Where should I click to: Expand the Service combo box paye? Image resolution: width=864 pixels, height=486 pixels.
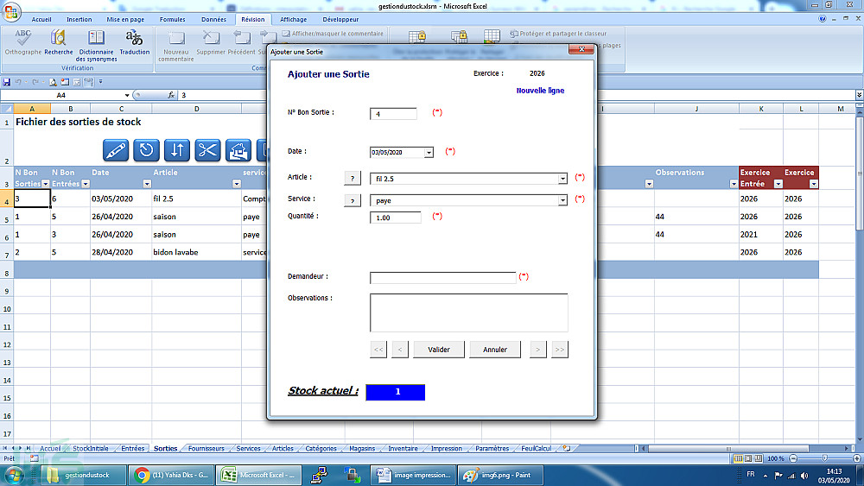(562, 201)
